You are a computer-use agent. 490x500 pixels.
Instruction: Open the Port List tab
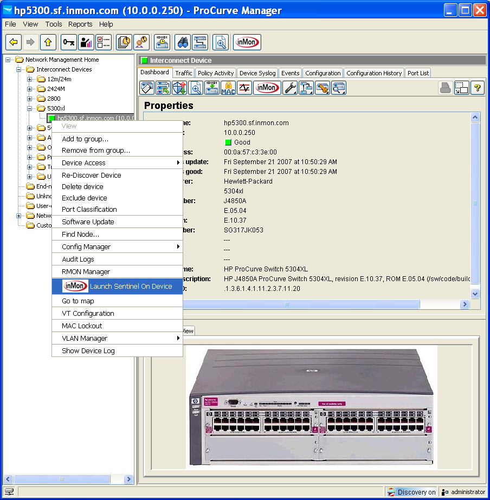pyautogui.click(x=418, y=73)
